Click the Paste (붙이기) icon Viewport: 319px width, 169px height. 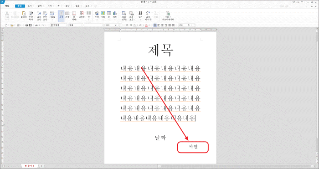24,13
